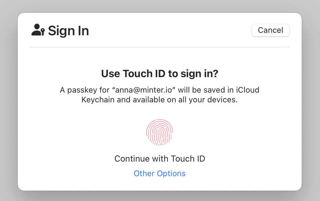Open the Other Options link
The width and height of the screenshot is (320, 201).
click(160, 173)
